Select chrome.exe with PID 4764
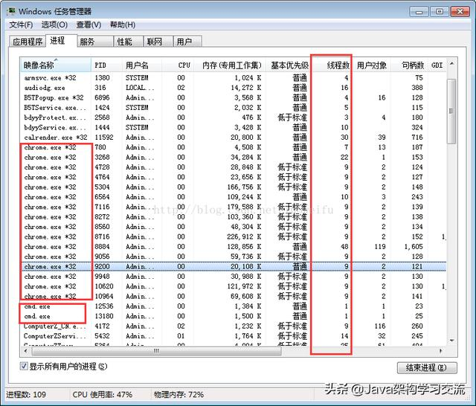The height and width of the screenshot is (406, 476). tap(234, 177)
